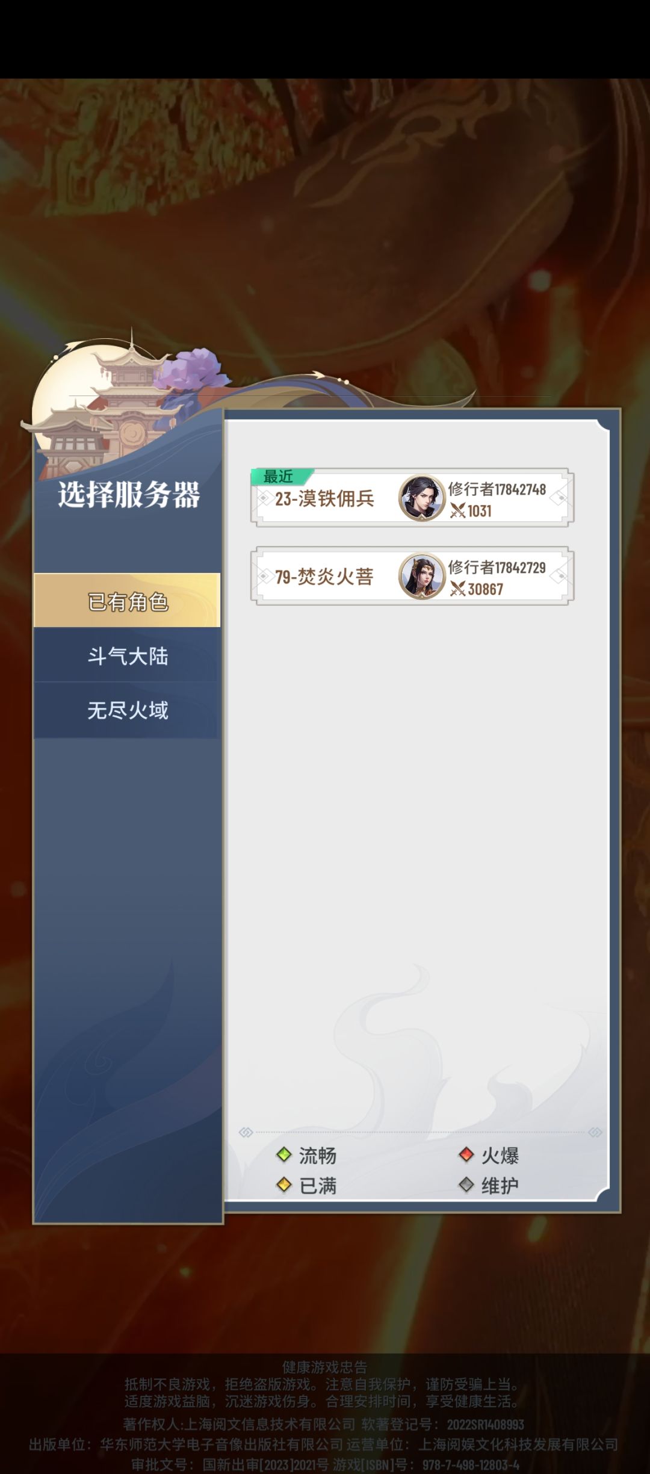650x1474 pixels.
Task: Click the green 流畅 diamond icon
Action: click(284, 1155)
